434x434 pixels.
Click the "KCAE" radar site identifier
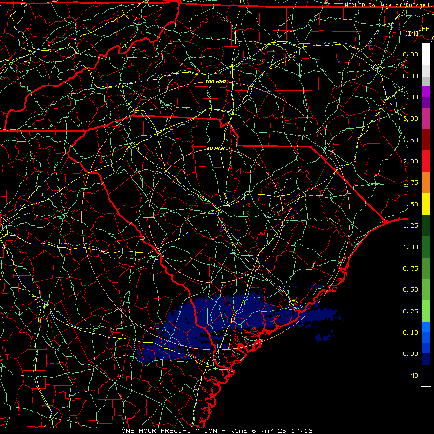coord(239,431)
